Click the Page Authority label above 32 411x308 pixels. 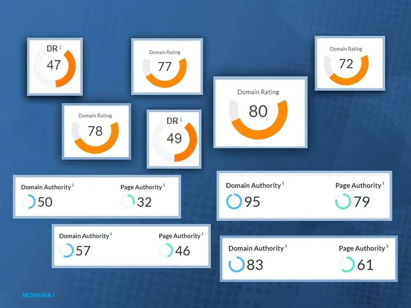coord(141,187)
